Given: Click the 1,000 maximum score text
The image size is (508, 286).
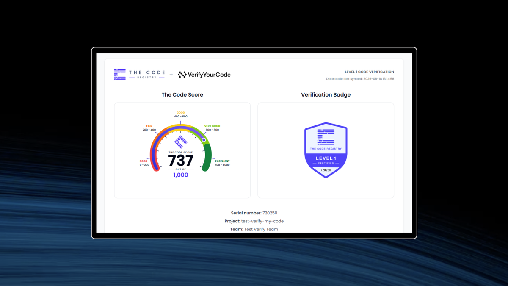Looking at the screenshot, I should click(181, 175).
